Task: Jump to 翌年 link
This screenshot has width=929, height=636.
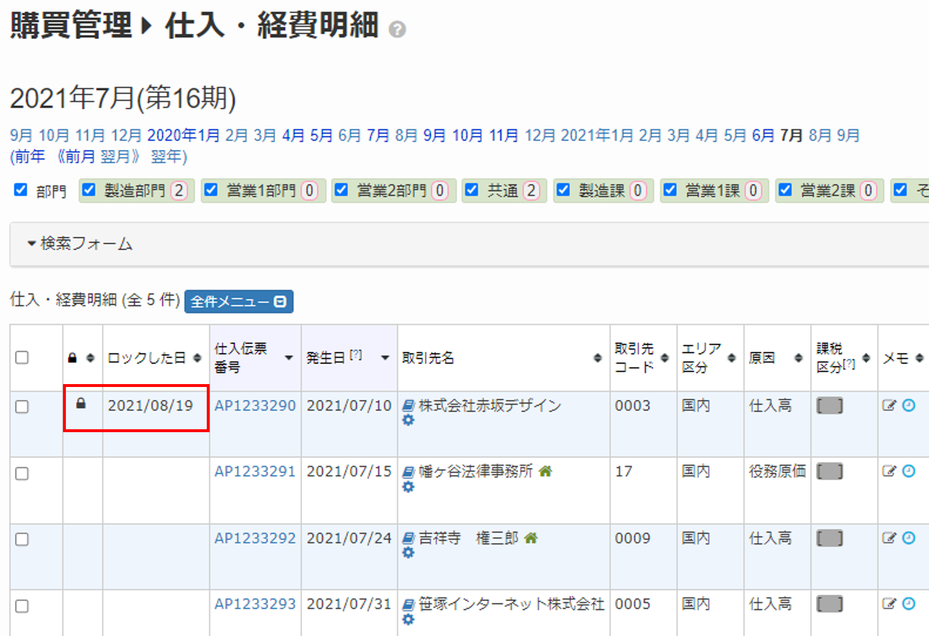Action: [166, 157]
